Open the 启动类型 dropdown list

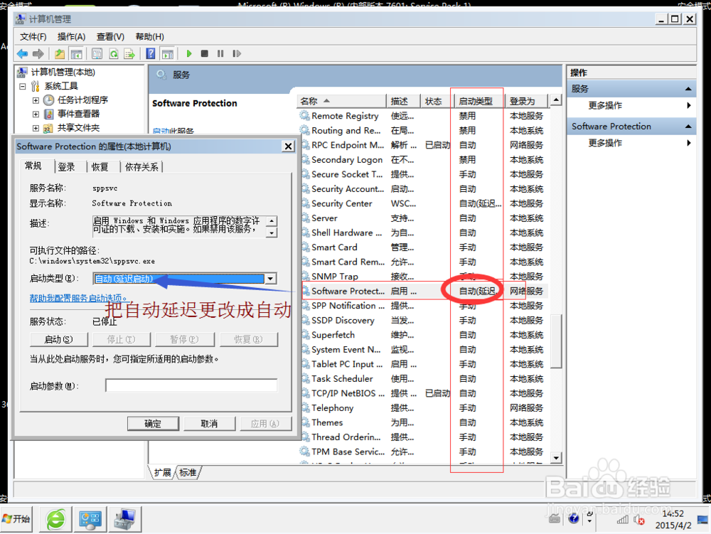[x=269, y=279]
